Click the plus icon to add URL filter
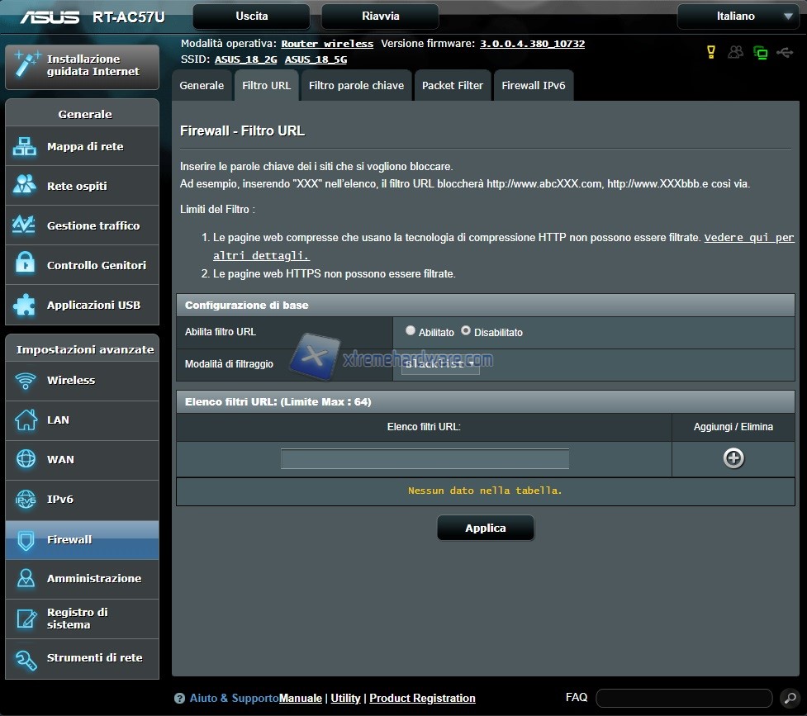Screen dimensions: 807x716 [x=733, y=458]
